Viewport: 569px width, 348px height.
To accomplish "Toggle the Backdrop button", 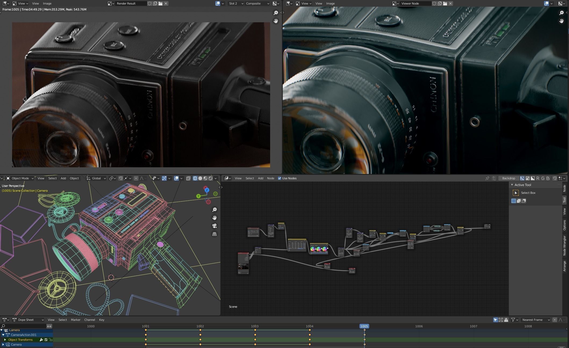I will [509, 178].
